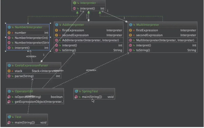
Task: Click parse(String) method row
Action: tap(34, 76)
